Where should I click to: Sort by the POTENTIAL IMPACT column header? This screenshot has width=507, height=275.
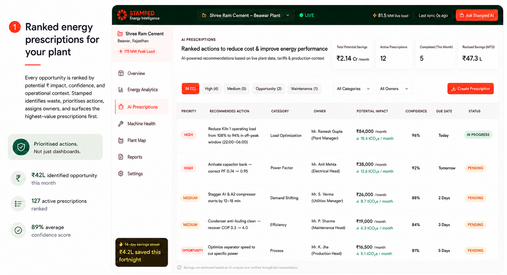coord(372,111)
